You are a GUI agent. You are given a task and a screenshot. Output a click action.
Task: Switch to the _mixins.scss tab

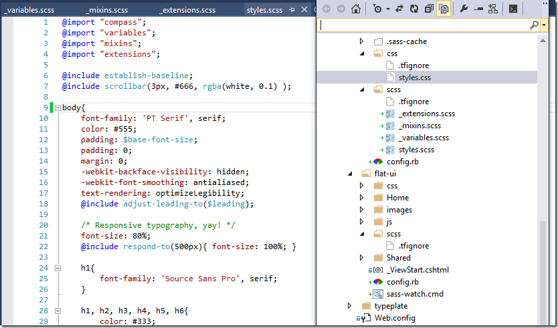tap(107, 10)
